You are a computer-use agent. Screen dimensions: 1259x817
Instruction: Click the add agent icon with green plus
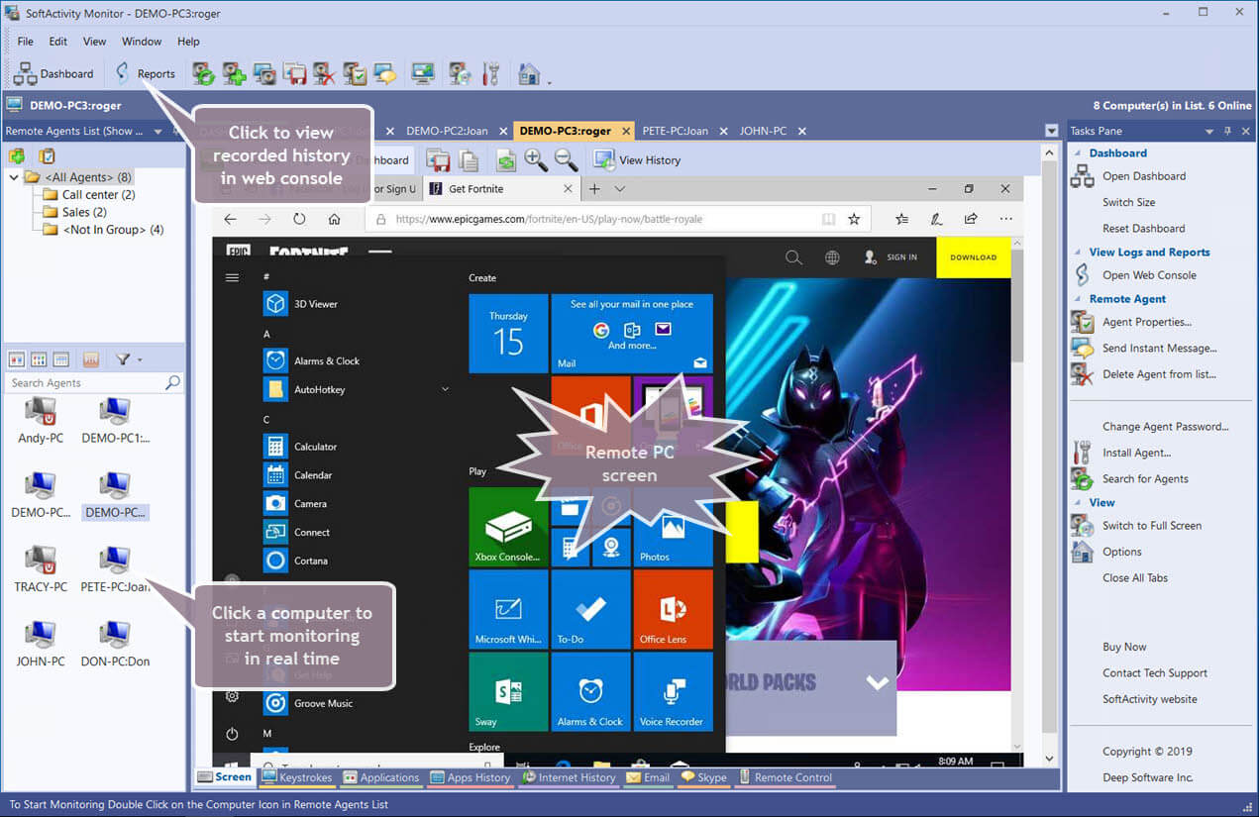[234, 73]
